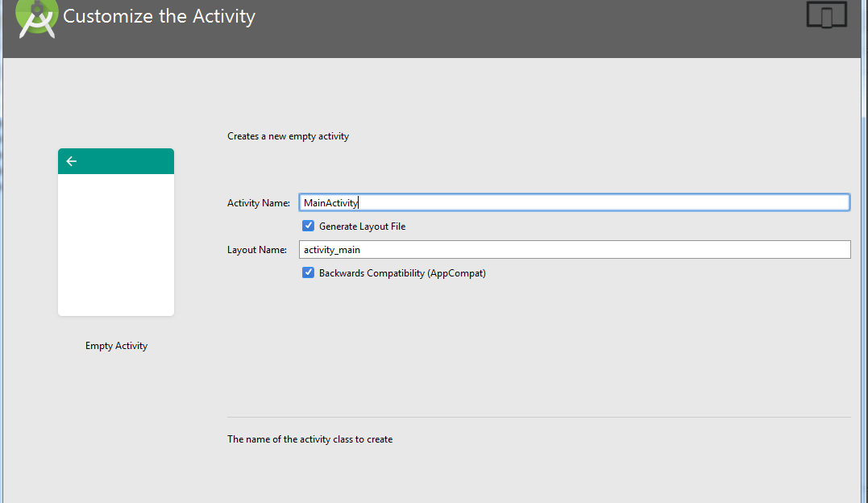The image size is (868, 503).
Task: Click the "Backwards Compatibility (AppCompat)" label text
Action: 402,273
